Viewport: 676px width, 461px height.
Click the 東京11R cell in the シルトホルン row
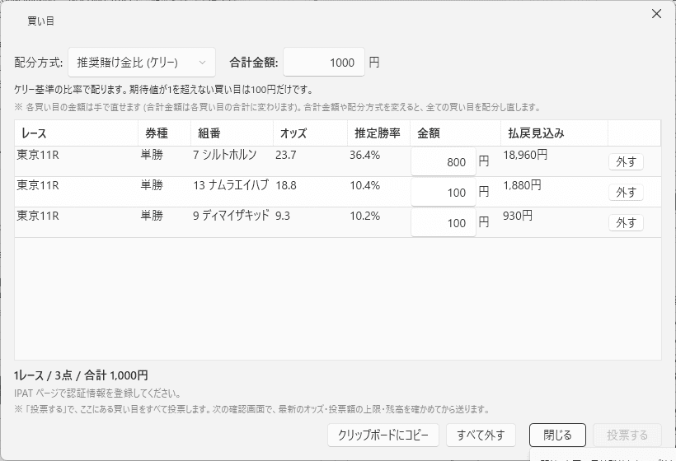(38, 155)
